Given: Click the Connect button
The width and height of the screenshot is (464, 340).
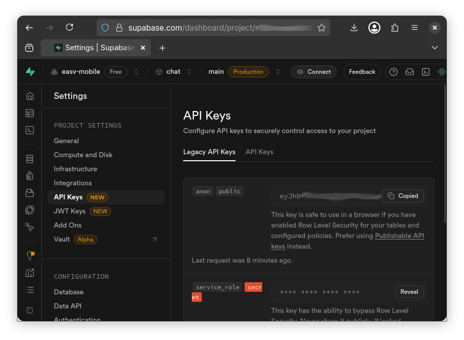Looking at the screenshot, I should coord(314,72).
